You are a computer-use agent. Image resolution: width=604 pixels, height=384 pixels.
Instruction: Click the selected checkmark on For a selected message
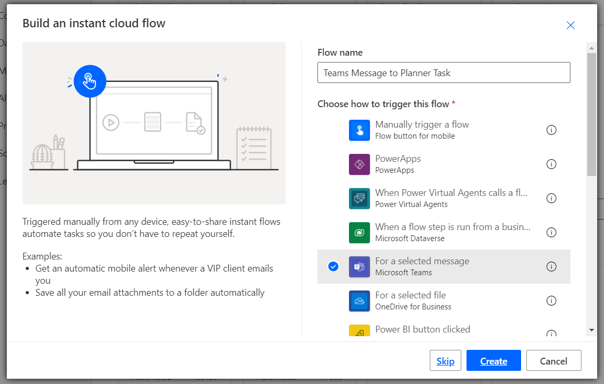[334, 266]
